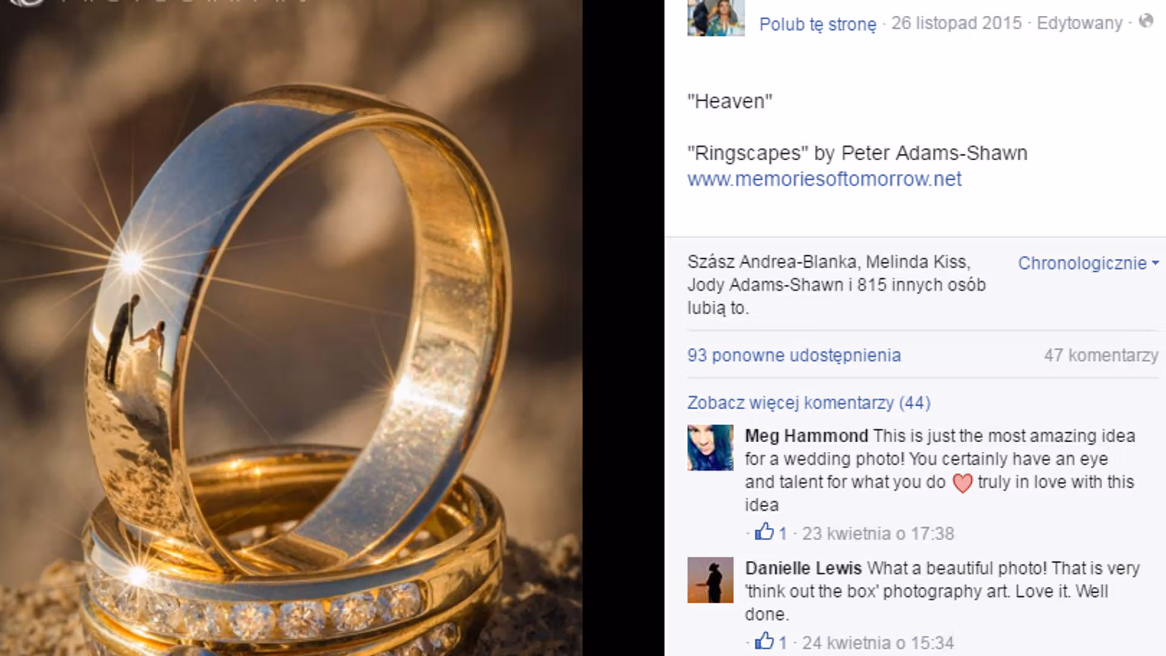Click the globe public visibility icon
This screenshot has width=1166, height=656.
coord(1145,21)
